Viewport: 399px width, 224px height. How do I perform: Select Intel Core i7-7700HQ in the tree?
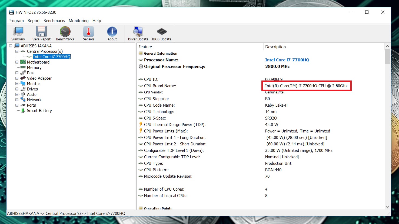pos(52,57)
